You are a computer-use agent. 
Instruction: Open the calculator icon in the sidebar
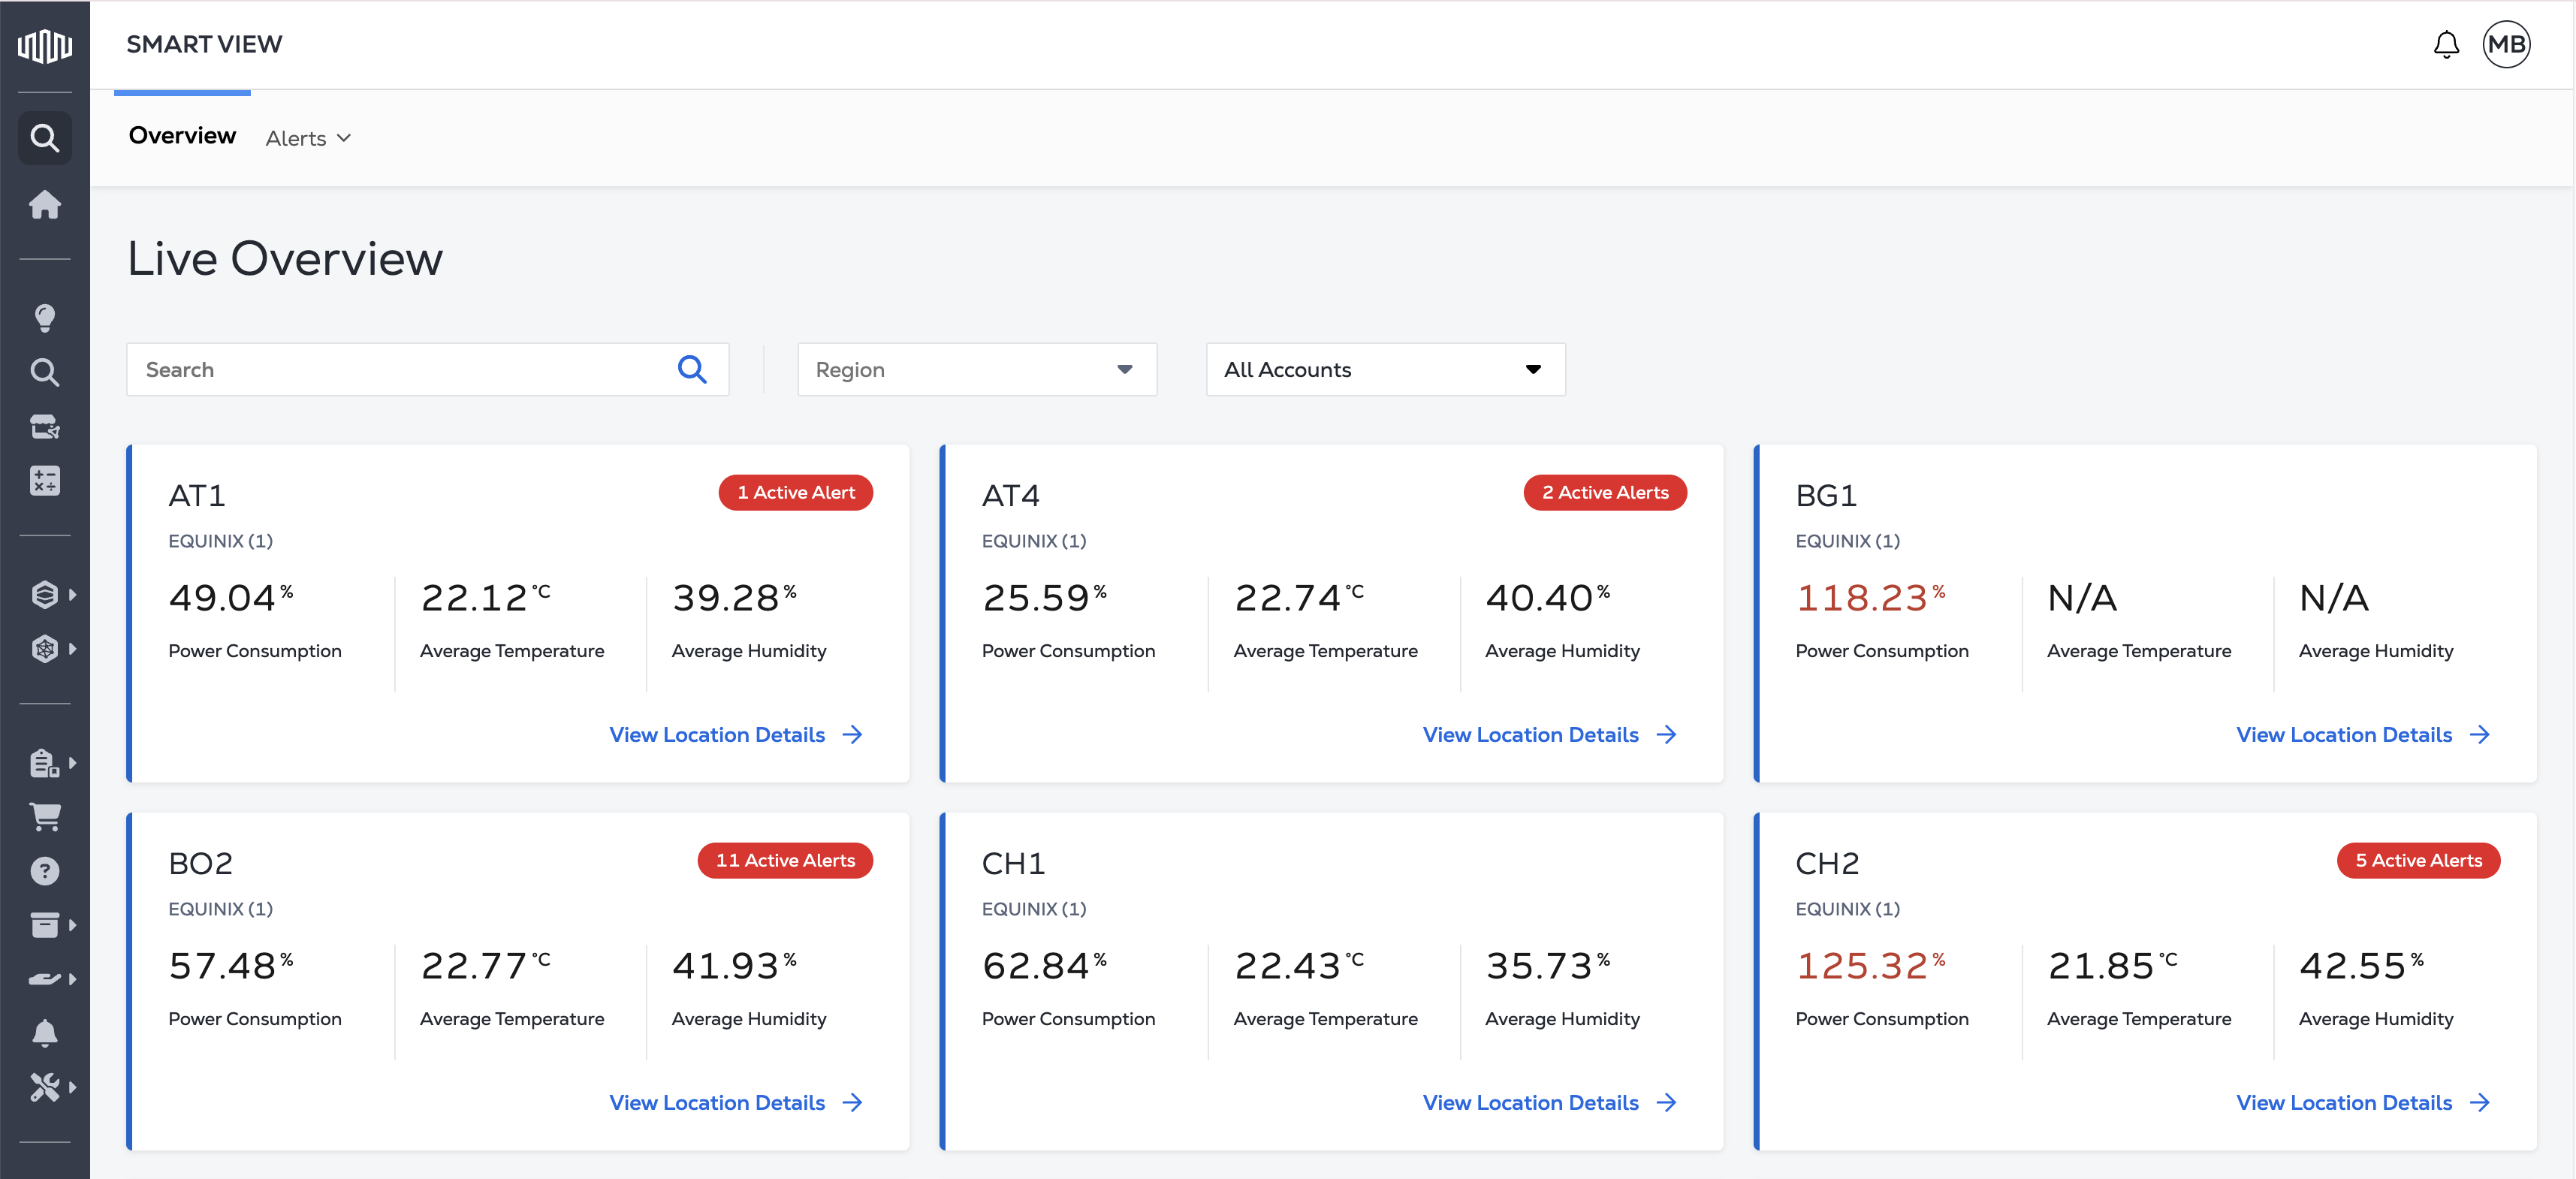click(x=45, y=481)
